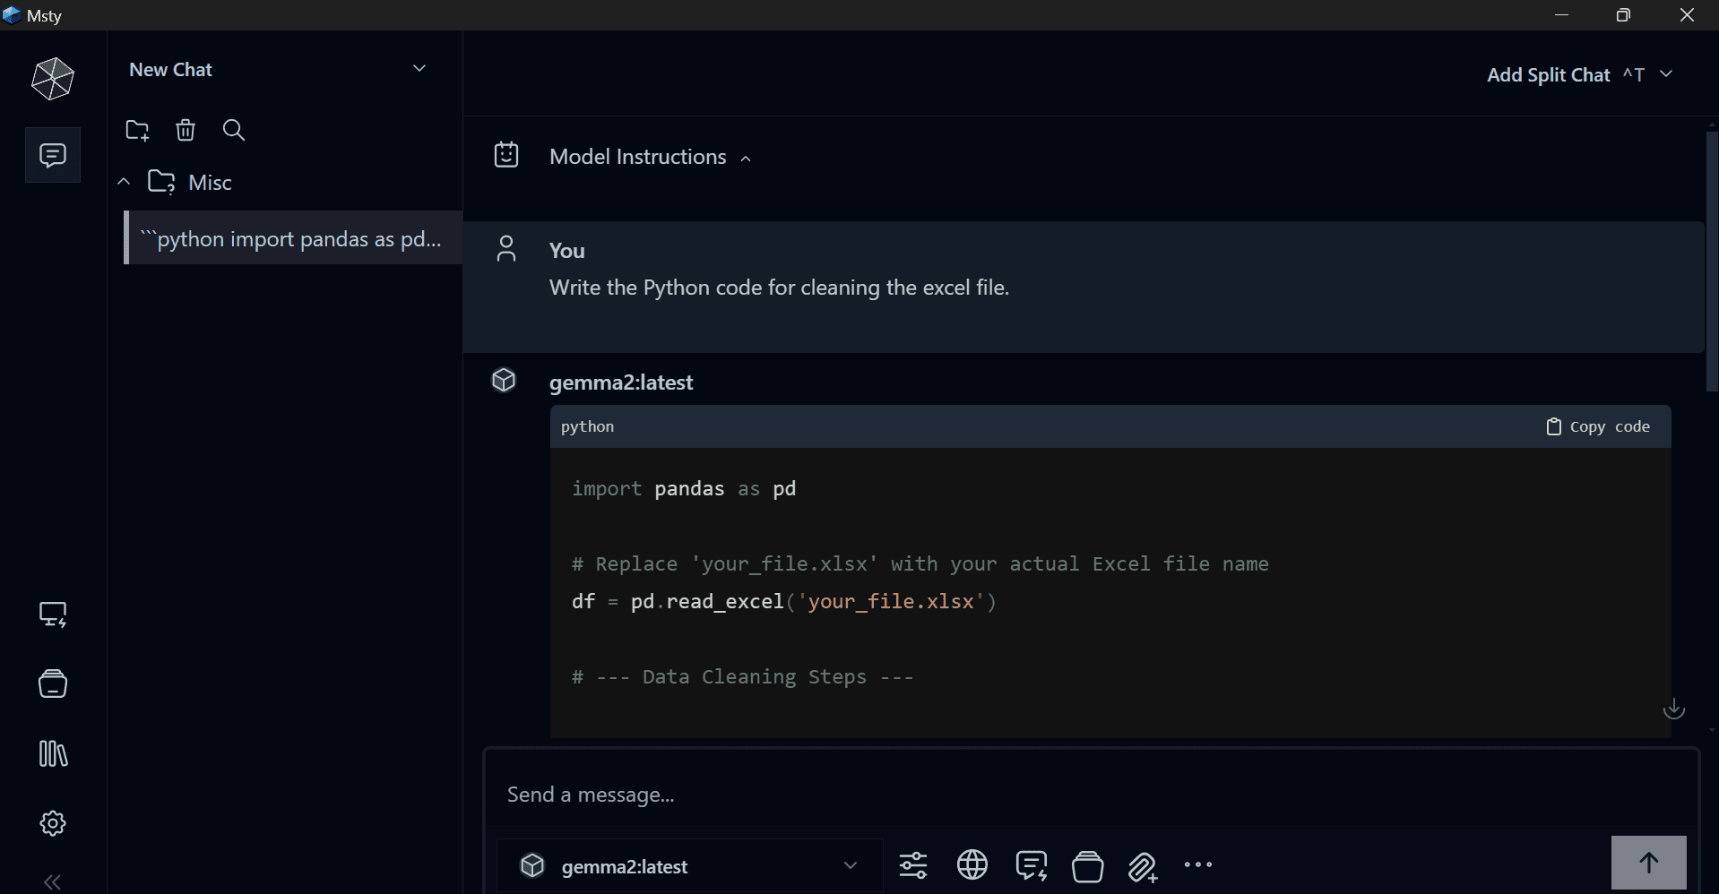Open New Chat dropdown chevron
Viewport: 1719px width, 894px height.
click(x=419, y=69)
